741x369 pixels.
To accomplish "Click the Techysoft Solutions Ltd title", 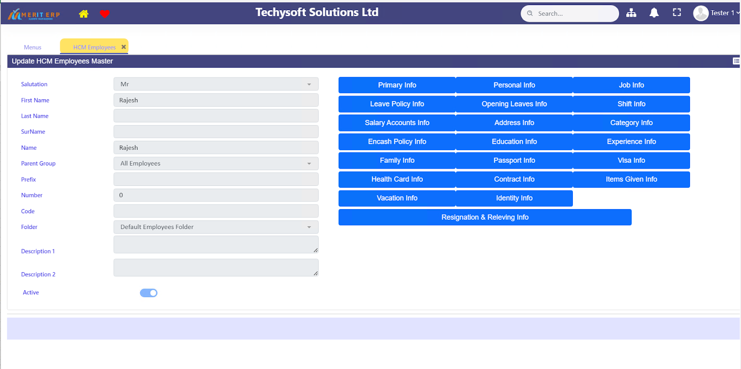I will tap(317, 13).
